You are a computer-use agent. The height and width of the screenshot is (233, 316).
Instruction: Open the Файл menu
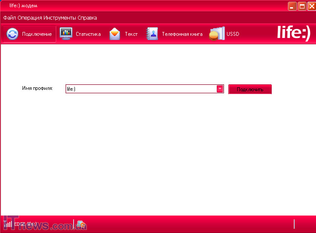coord(10,18)
